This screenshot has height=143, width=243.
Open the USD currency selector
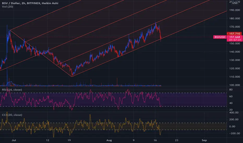tap(235, 3)
